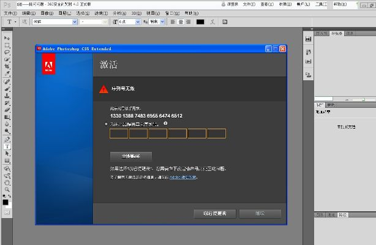Choose the Brush tool

pos(7,88)
